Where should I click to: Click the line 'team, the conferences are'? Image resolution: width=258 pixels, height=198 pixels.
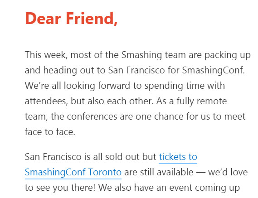pos(135,116)
